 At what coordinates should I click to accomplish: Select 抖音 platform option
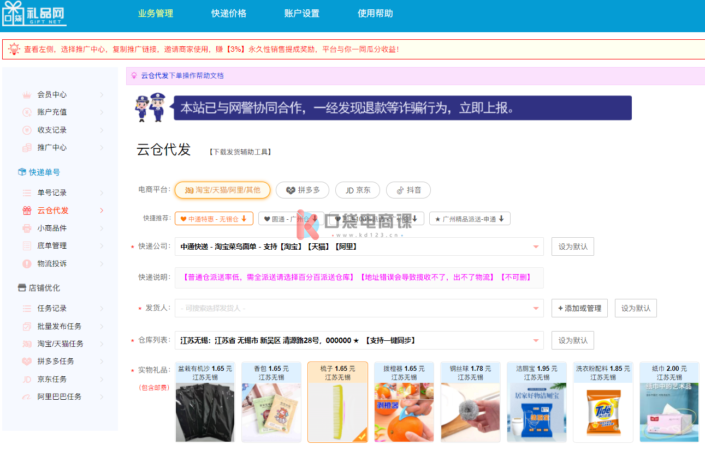(408, 190)
